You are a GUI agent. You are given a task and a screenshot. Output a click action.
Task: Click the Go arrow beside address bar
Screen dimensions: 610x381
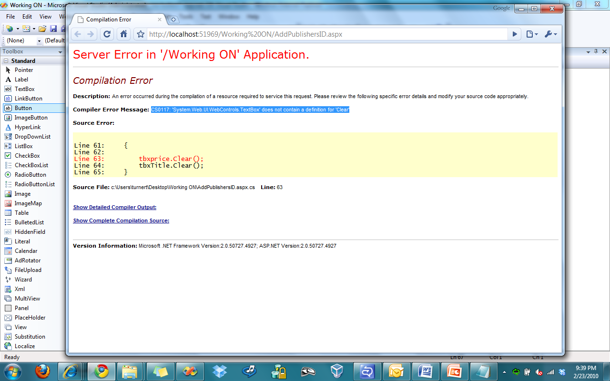tap(515, 34)
